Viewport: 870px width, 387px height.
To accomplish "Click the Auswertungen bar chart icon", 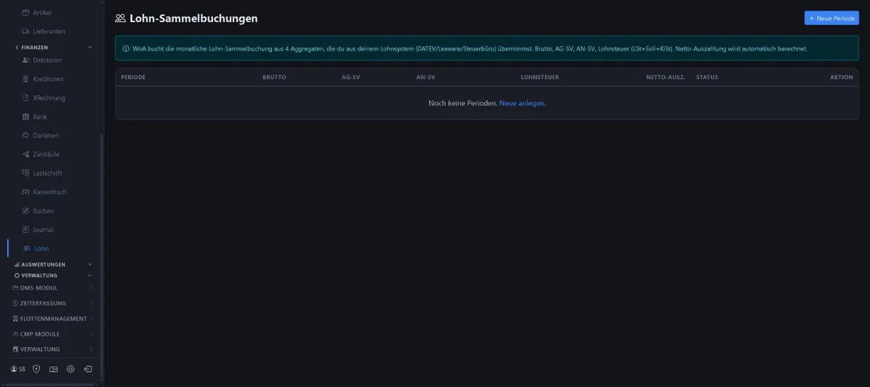I will [17, 265].
